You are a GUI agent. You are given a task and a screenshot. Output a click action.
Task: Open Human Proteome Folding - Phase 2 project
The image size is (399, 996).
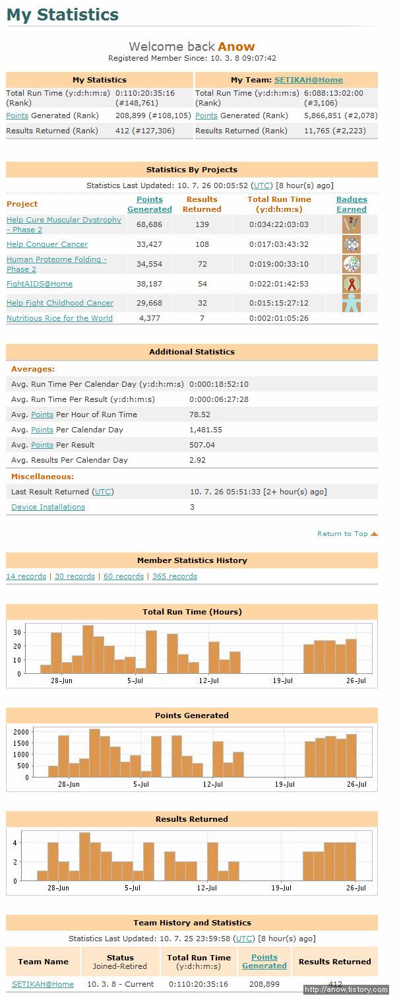pyautogui.click(x=57, y=264)
